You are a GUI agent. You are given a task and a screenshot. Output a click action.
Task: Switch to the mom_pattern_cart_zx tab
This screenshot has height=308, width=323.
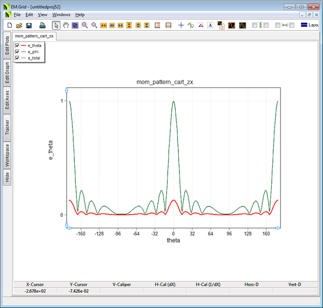point(34,36)
